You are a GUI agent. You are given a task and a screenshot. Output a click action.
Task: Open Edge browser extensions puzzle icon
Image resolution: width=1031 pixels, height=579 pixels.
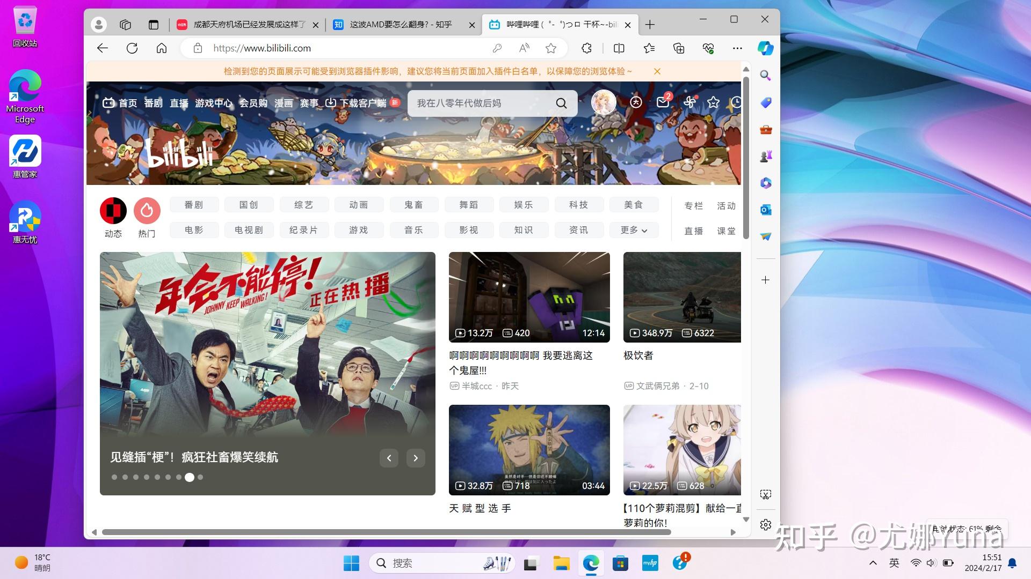pos(586,48)
